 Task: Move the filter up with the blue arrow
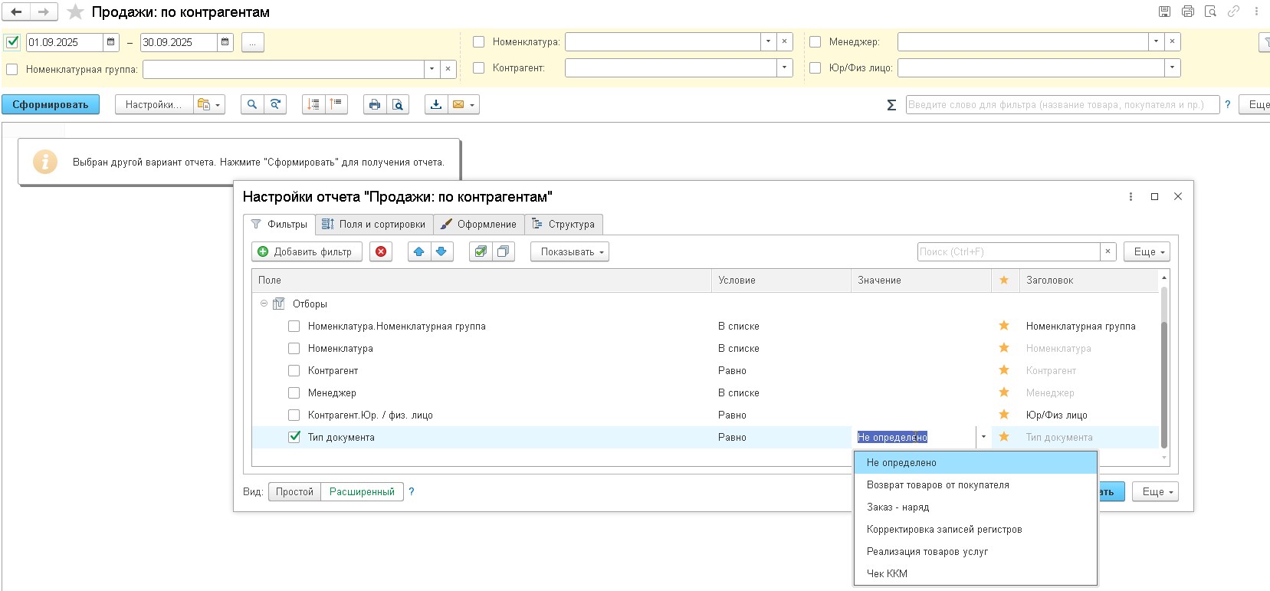418,251
